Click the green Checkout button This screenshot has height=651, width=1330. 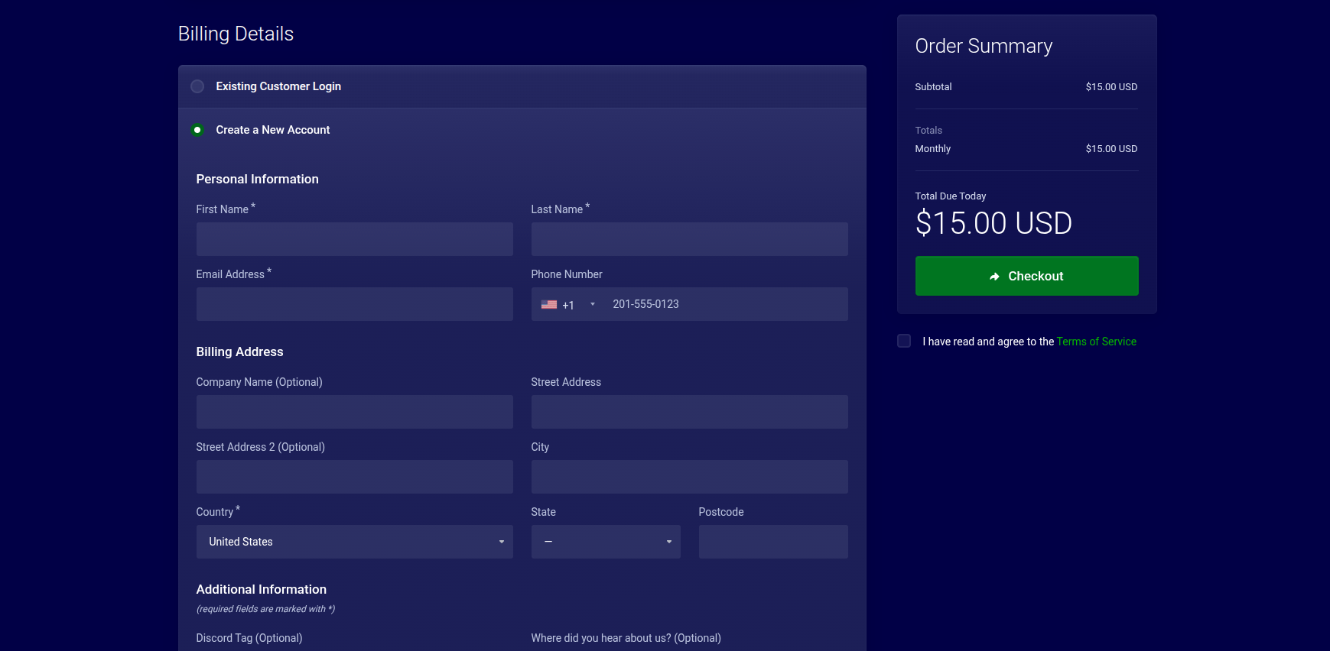point(1026,276)
